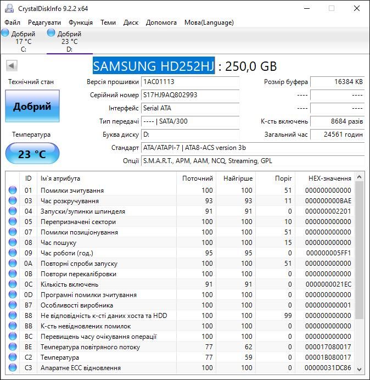370x380 pixels.
Task: Click the status icon for attribute 0D
Action: 13,294
